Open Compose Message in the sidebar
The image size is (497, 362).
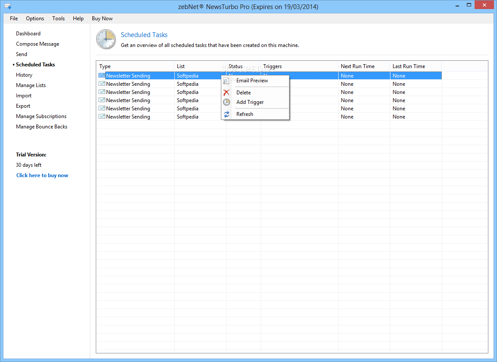38,44
